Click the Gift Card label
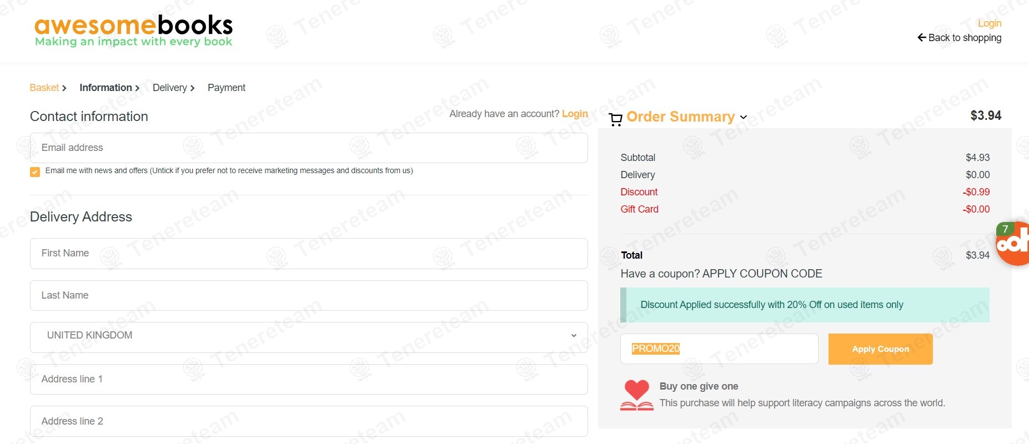This screenshot has height=444, width=1029. pyautogui.click(x=640, y=209)
